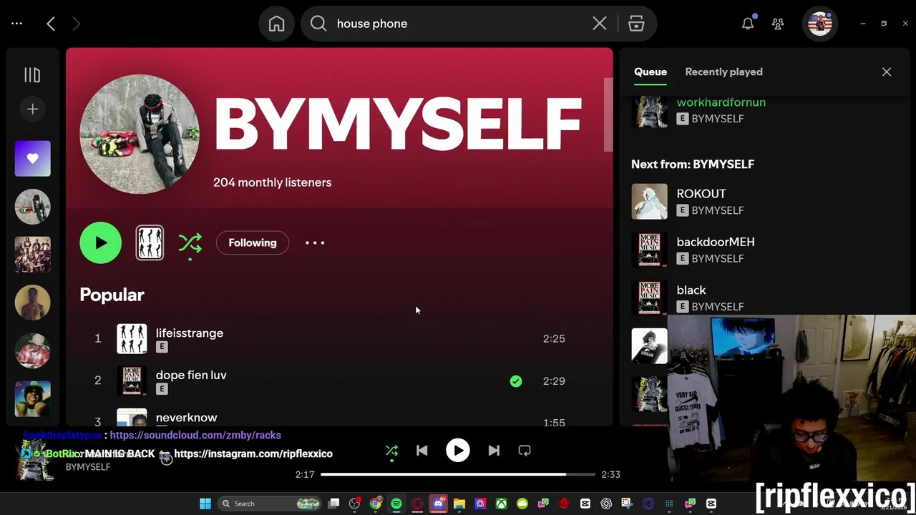
Task: Open the soundcloud zmby racks link
Action: 195,435
